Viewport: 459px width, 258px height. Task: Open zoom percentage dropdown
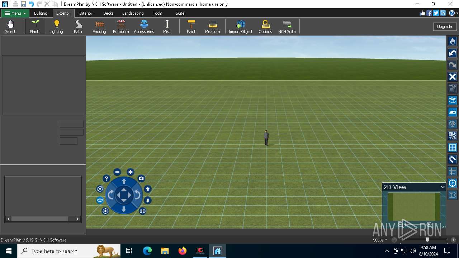point(386,240)
